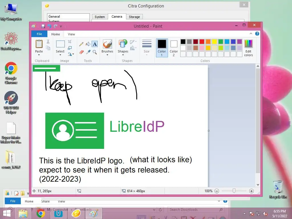
Task: Click the Redo arrow in Paint title bar
Action: pyautogui.click(x=55, y=26)
